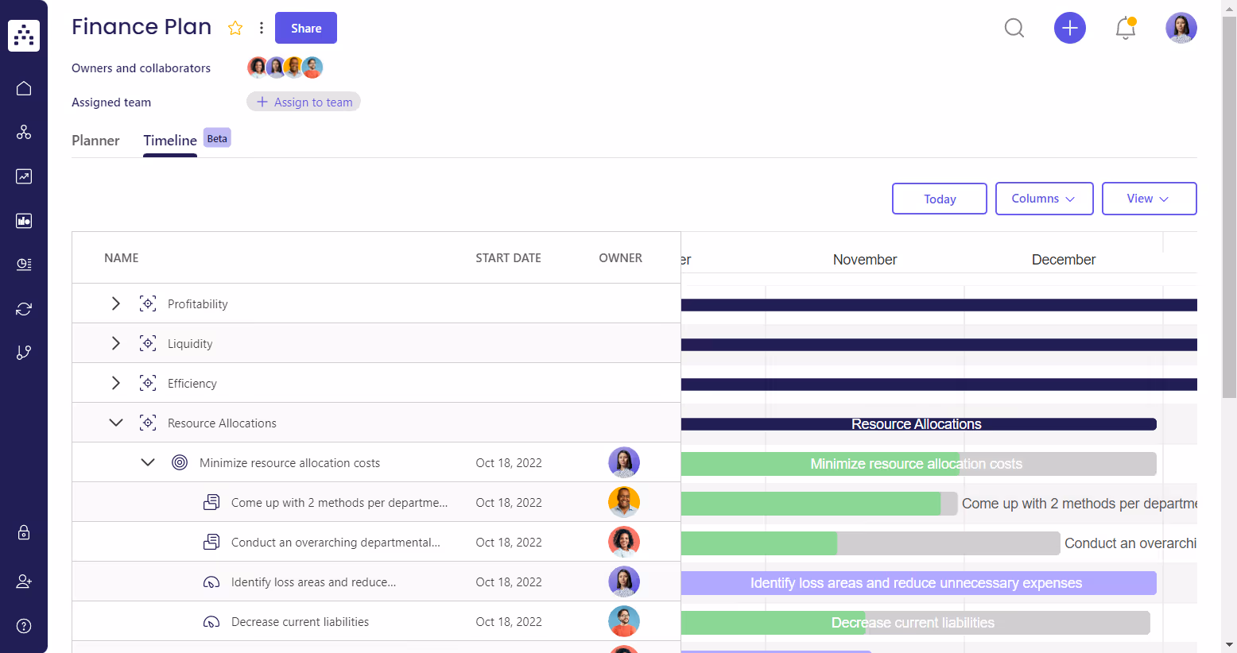Click the Assign to team button
Image resolution: width=1237 pixels, height=653 pixels.
[303, 102]
